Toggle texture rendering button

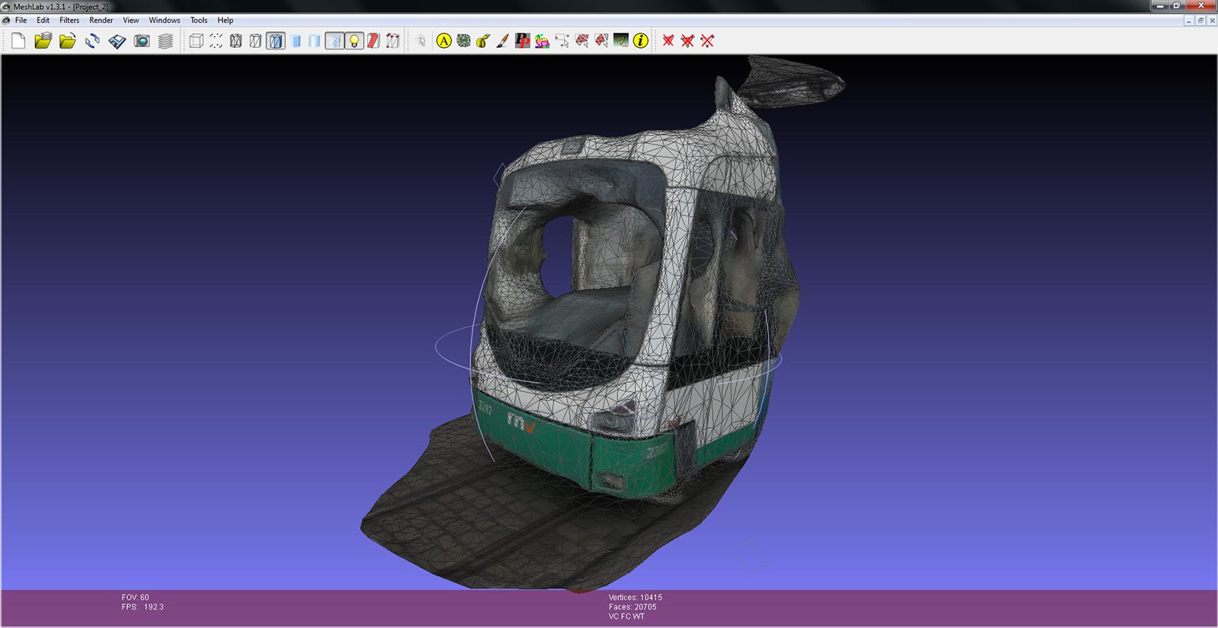pos(334,41)
